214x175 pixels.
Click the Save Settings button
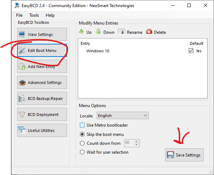pos(184,155)
